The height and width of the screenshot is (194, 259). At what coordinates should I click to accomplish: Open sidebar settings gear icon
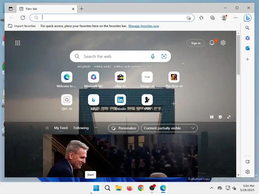point(248,172)
